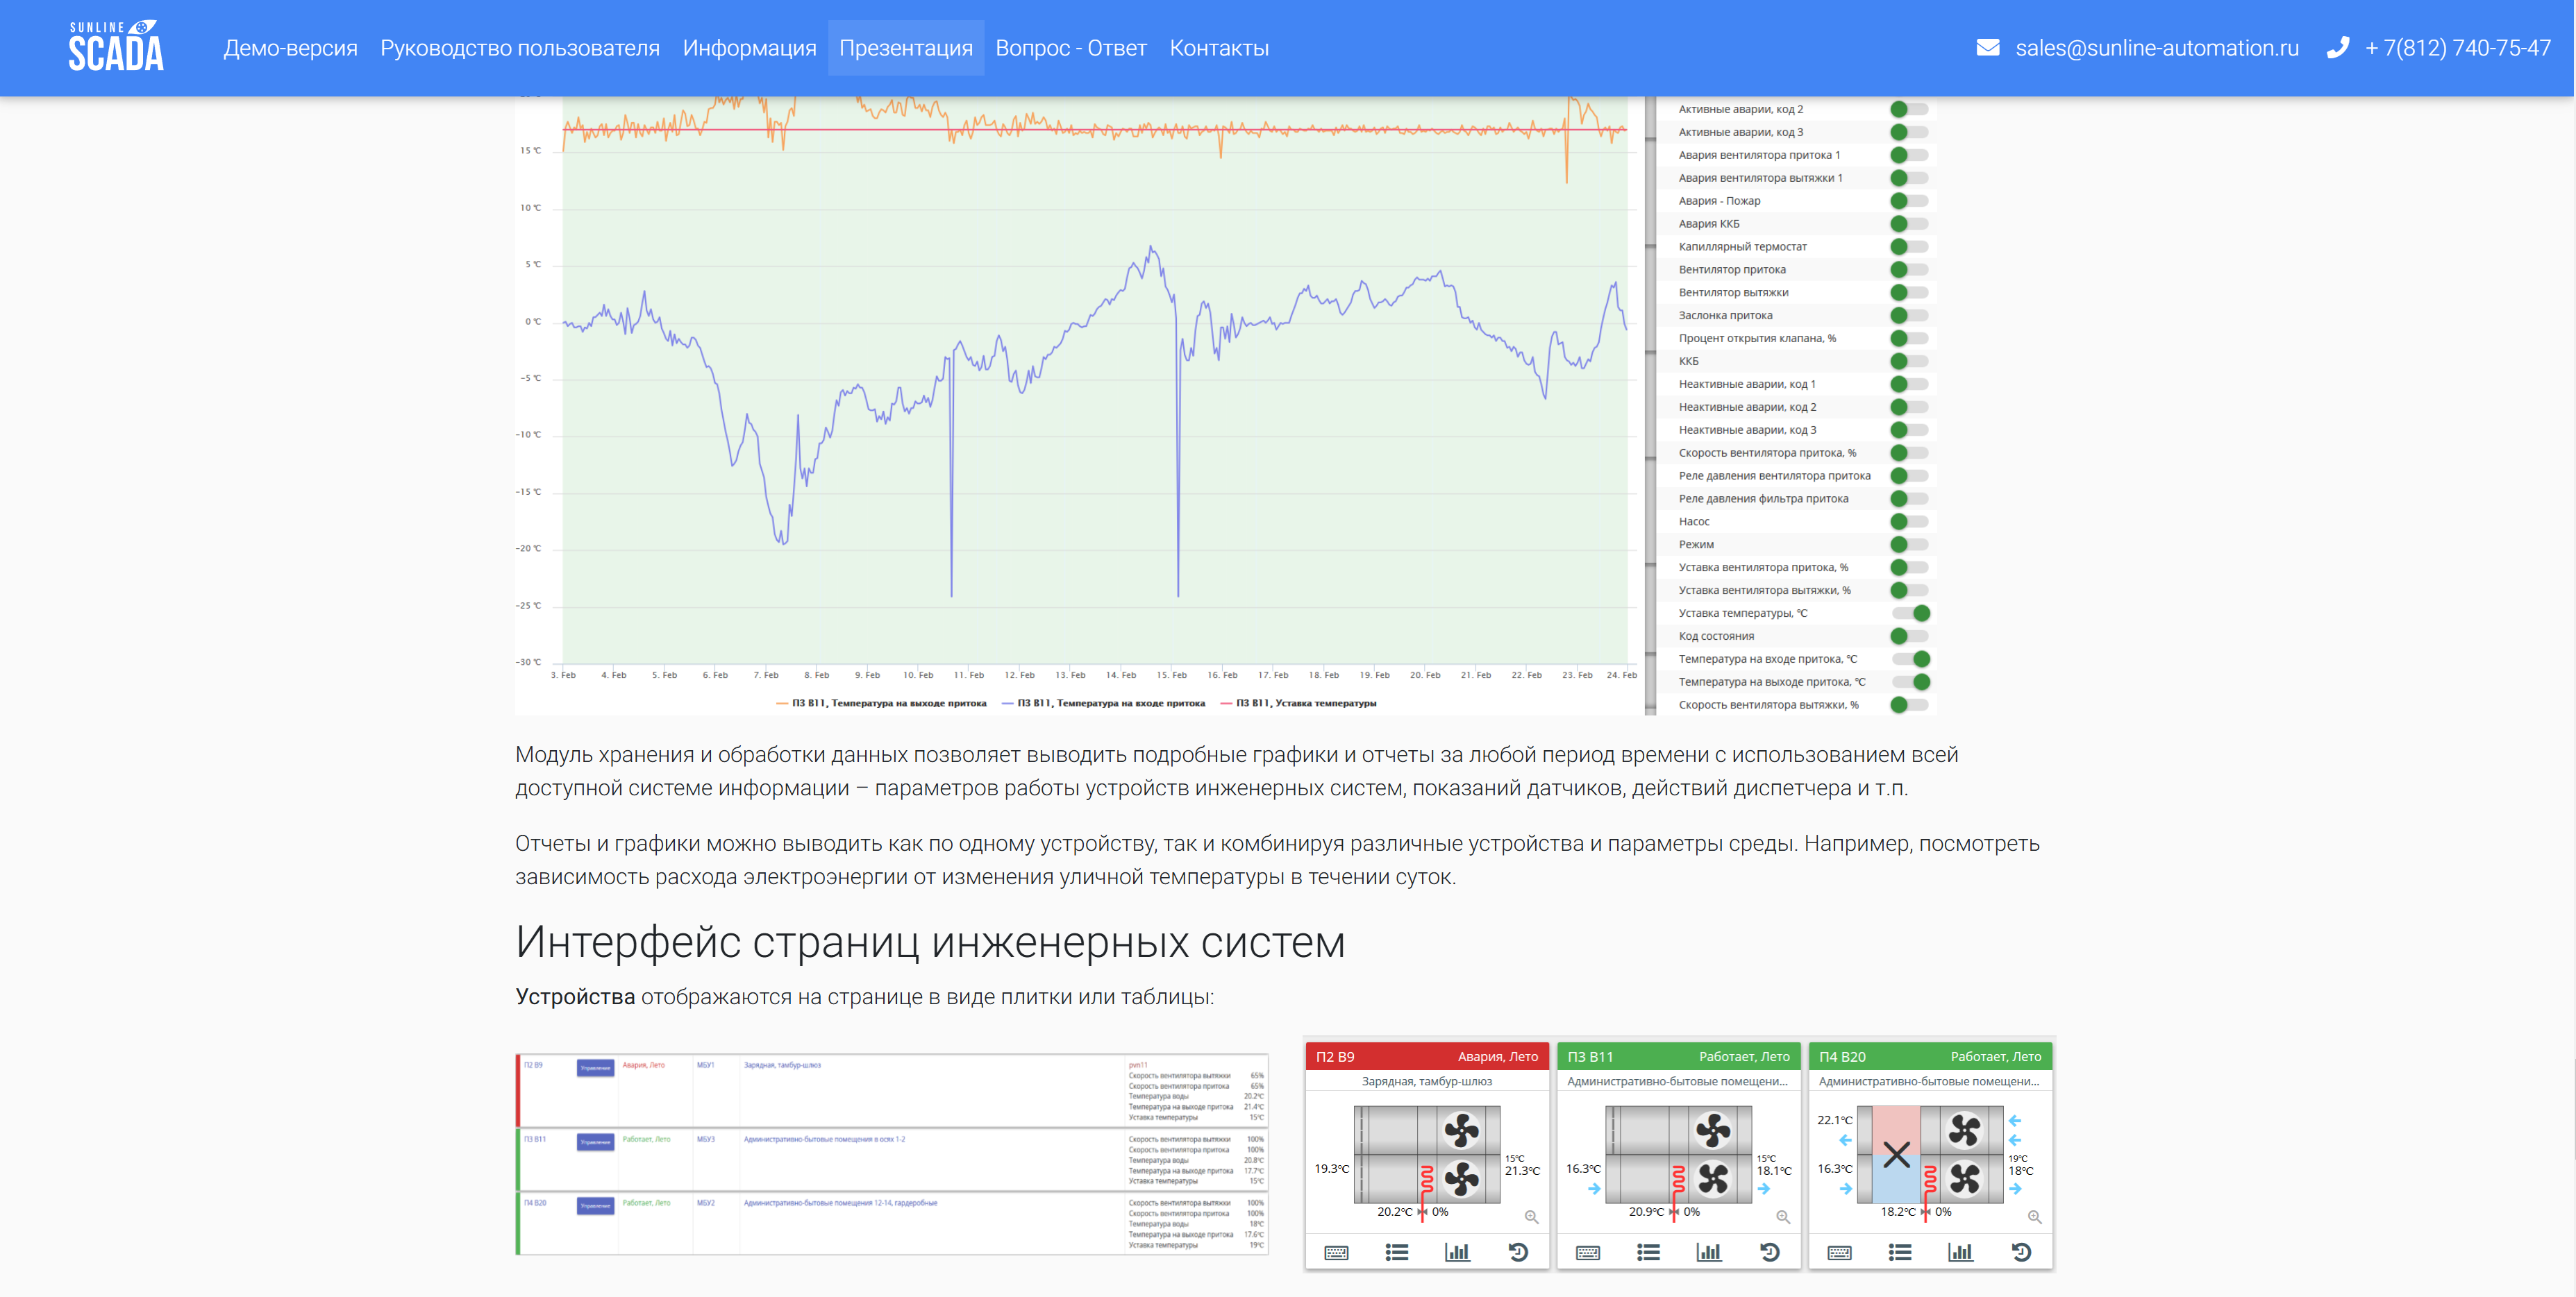Viewport: 2576px width, 1297px height.
Task: Toggle Температура на входе притока switch
Action: point(1910,659)
